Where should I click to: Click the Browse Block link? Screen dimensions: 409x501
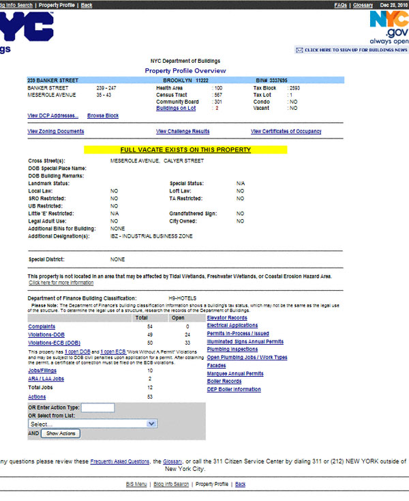coord(103,116)
